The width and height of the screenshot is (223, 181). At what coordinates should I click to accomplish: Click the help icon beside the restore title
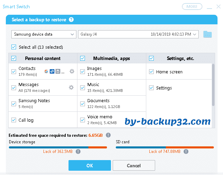[x=71, y=20]
